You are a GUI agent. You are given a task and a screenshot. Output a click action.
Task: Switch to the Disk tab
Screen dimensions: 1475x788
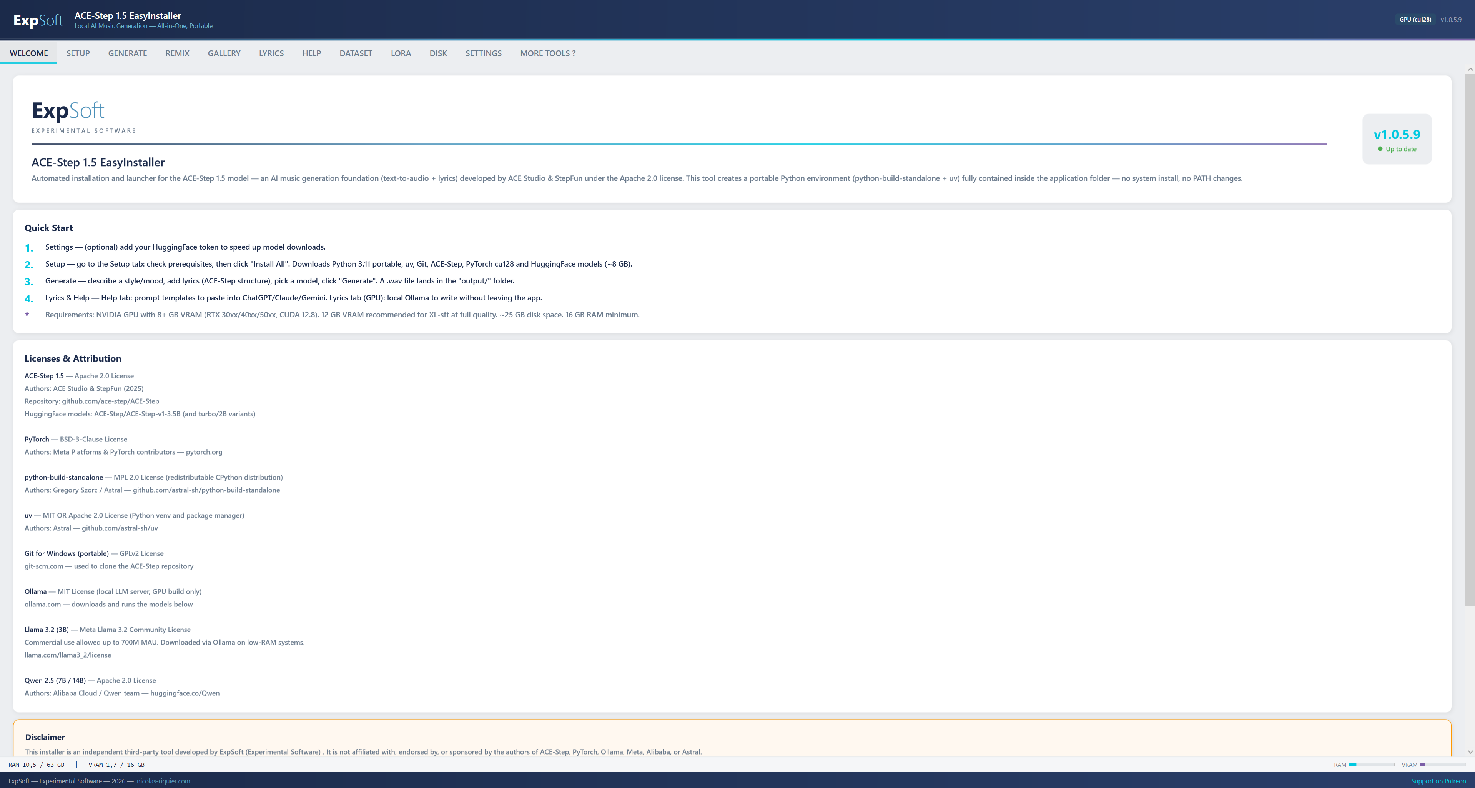coord(438,53)
